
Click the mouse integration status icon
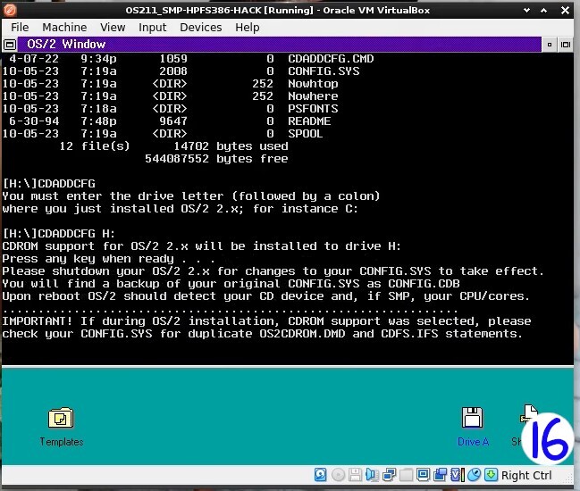pyautogui.click(x=474, y=475)
